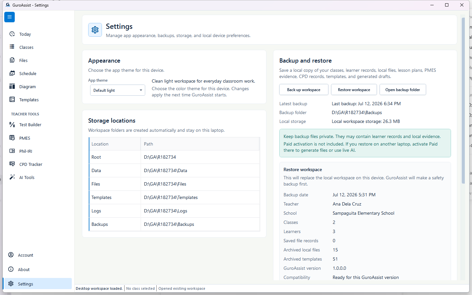Click the PMES icon in sidebar
This screenshot has width=472, height=295.
tap(12, 138)
